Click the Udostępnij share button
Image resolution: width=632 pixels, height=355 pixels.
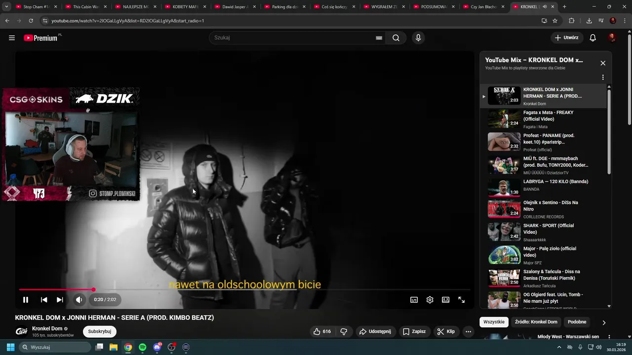click(375, 332)
